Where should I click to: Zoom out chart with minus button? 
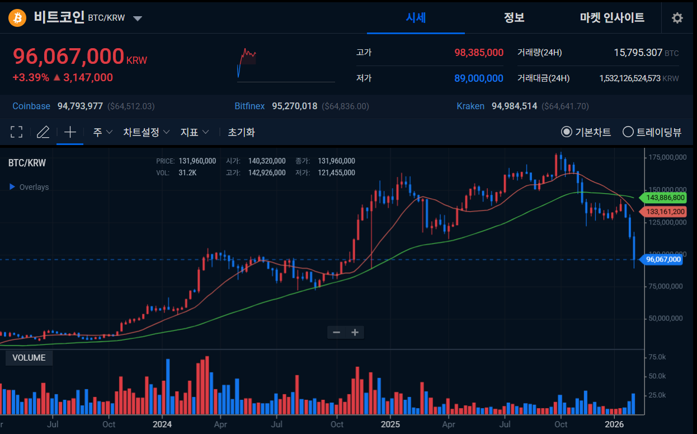click(337, 332)
